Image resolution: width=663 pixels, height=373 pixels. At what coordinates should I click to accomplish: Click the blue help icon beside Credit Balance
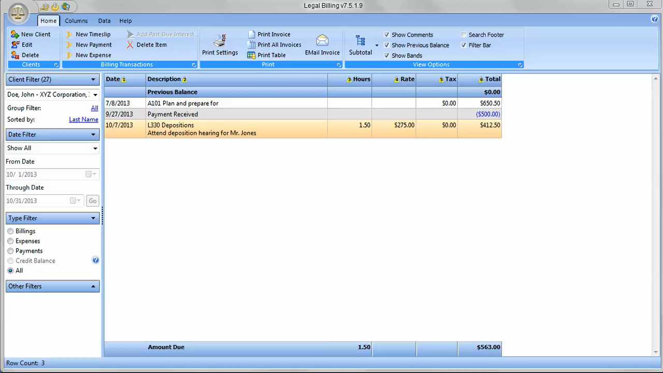95,261
